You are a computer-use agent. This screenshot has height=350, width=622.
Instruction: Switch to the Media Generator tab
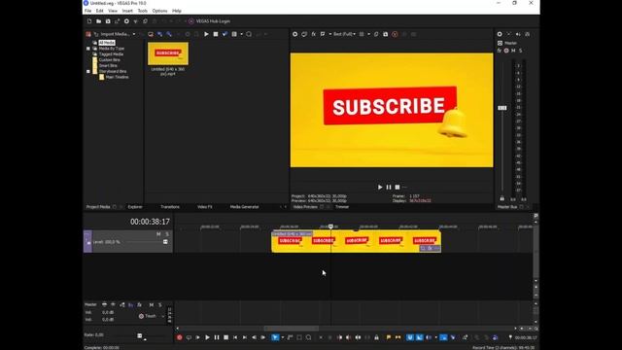coord(244,207)
